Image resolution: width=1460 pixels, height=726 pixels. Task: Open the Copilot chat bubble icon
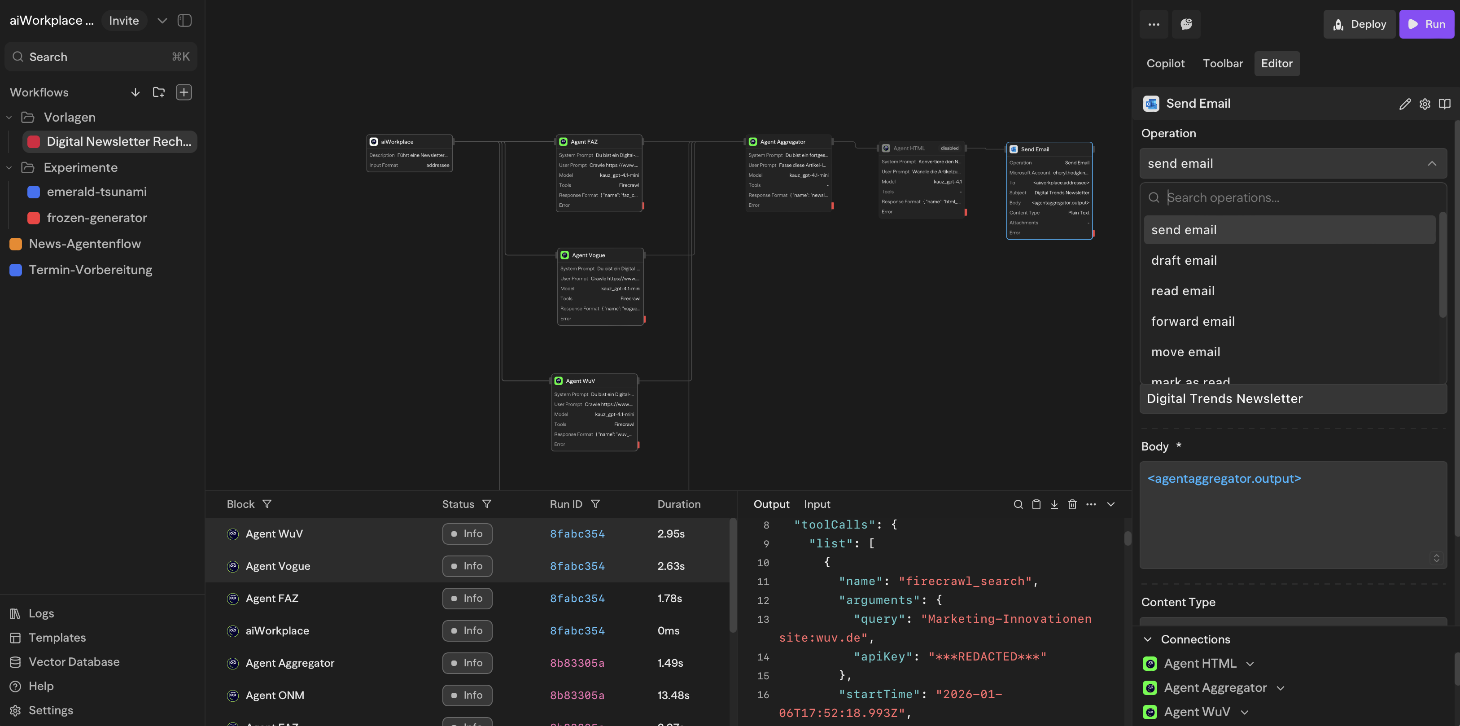point(1186,24)
